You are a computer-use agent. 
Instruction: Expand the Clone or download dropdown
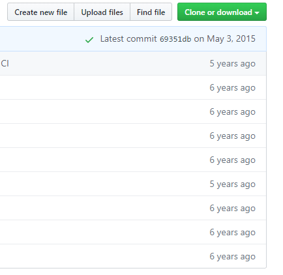(x=222, y=12)
